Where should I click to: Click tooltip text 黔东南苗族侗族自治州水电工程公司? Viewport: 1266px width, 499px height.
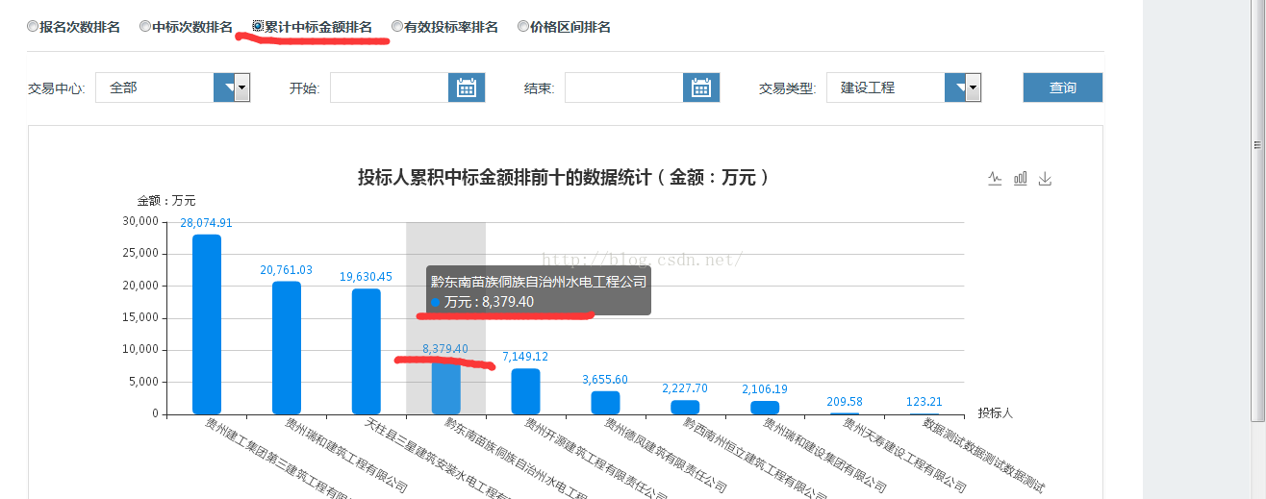539,282
